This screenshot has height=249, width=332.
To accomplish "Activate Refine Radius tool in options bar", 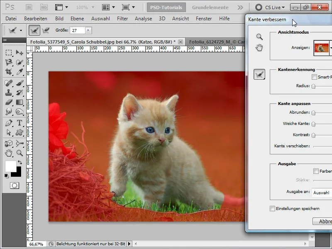I will 34,30.
